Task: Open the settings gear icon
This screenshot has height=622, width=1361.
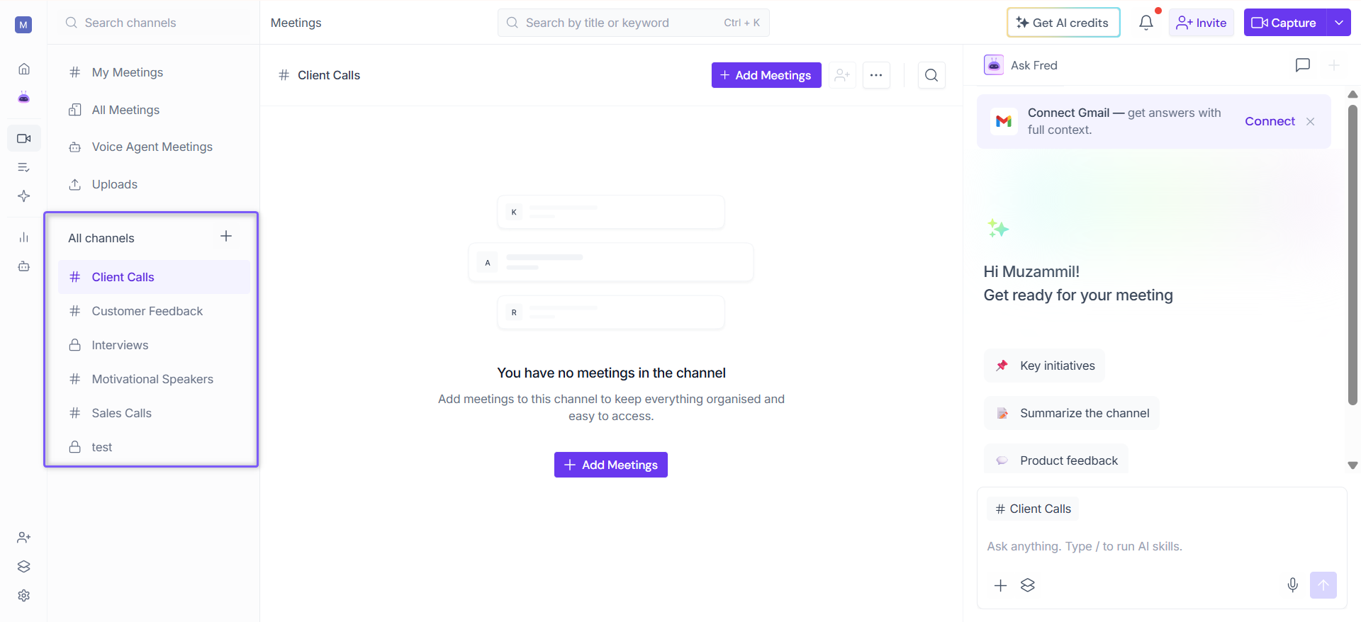Action: (x=24, y=596)
